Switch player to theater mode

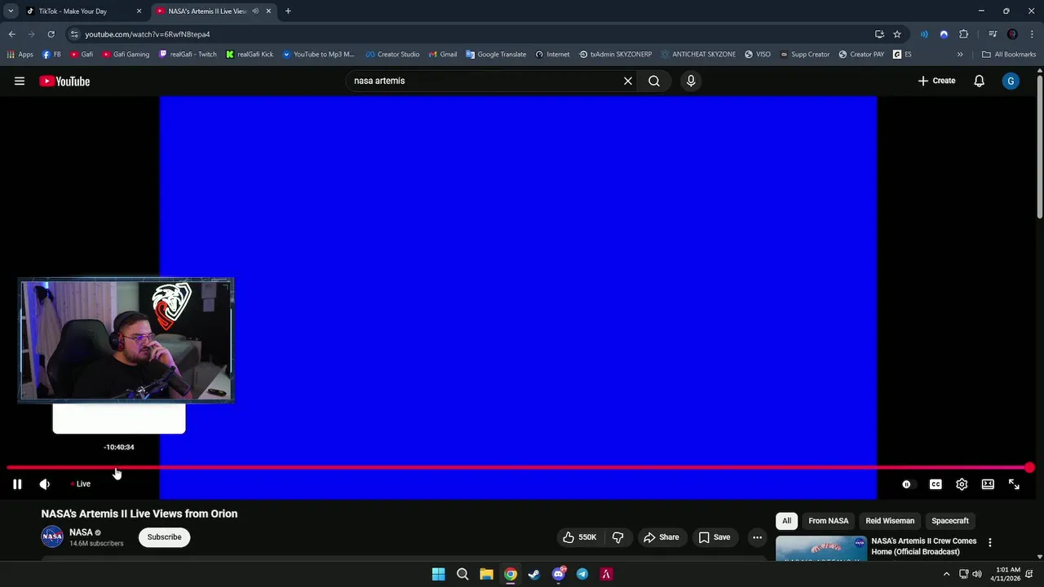pos(988,484)
